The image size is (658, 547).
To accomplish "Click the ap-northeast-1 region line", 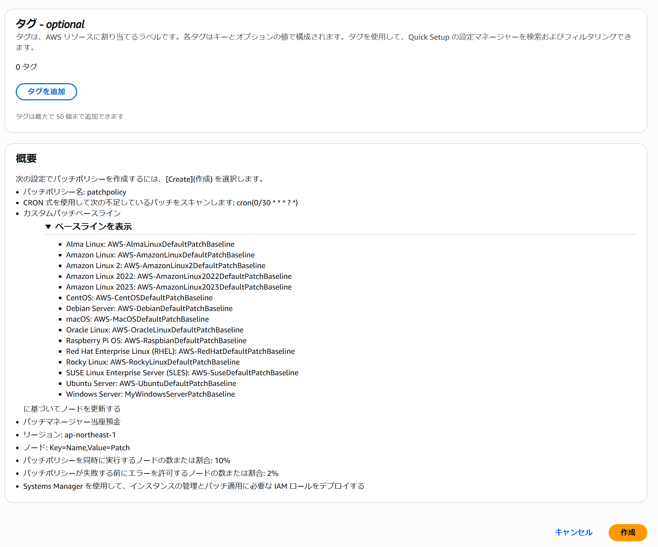I will point(69,435).
